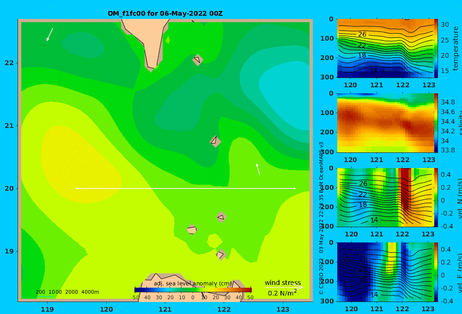The image size is (462, 314).
Task: Click the latitude 19 label on main map
Action: 9,251
